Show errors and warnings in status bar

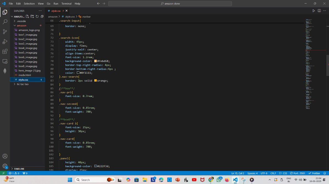coord(14,173)
